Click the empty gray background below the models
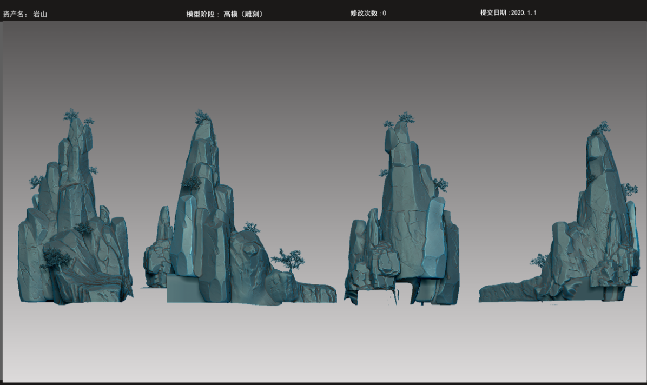The width and height of the screenshot is (647, 385). click(325, 346)
